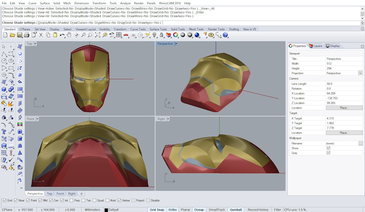Toggle Gumball in status bar
This screenshot has width=365, height=212.
[236, 210]
